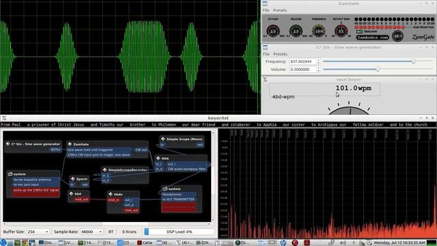
Task: Click the patchbay horizontal scrollbar
Action: coord(107,224)
